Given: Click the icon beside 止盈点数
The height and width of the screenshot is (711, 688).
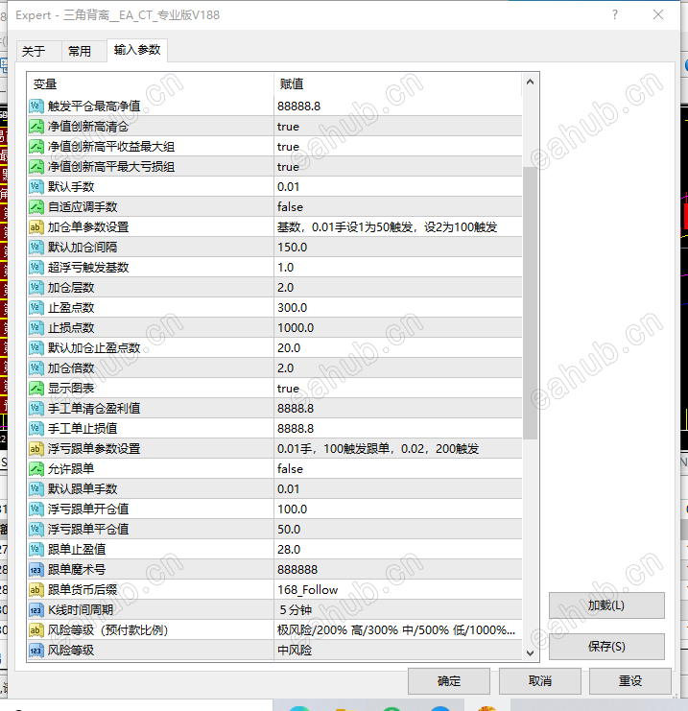Looking at the screenshot, I should point(36,308).
